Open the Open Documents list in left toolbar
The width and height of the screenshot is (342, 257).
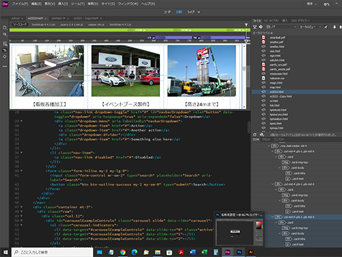pyautogui.click(x=5, y=27)
